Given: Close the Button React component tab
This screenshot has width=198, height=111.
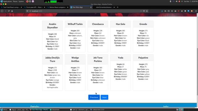Looking at the screenshot, I should coord(68,7).
